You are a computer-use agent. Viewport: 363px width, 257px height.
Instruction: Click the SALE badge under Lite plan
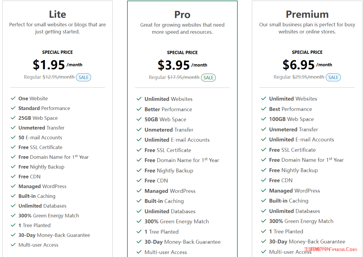point(83,77)
